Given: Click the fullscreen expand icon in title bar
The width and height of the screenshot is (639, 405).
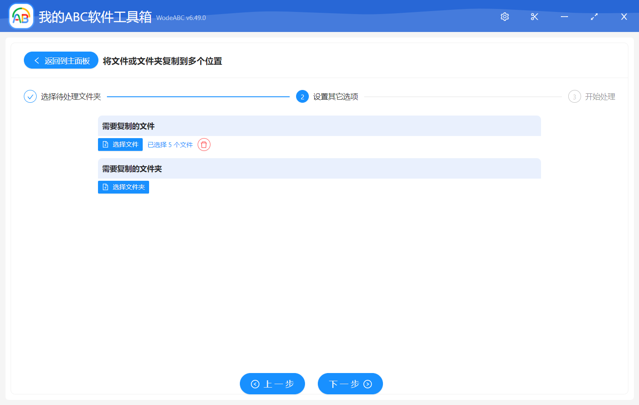Looking at the screenshot, I should click(594, 17).
